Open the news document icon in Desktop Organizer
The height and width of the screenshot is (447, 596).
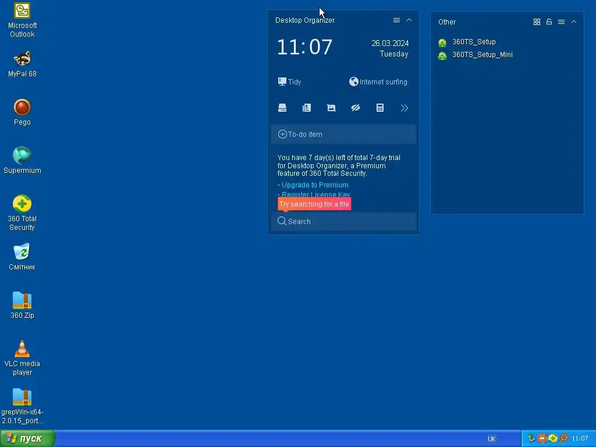(306, 108)
